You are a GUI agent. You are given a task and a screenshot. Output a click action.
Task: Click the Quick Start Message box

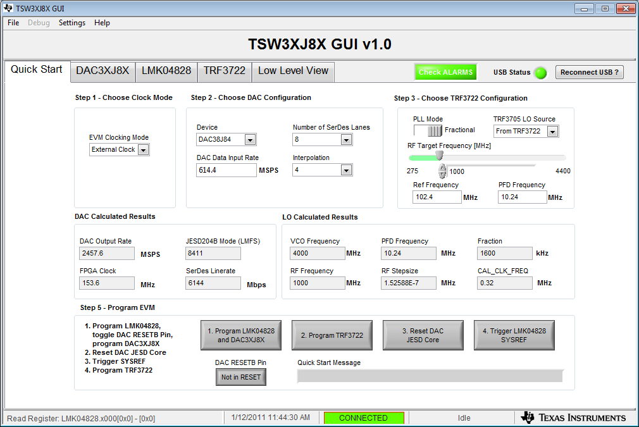click(x=430, y=376)
